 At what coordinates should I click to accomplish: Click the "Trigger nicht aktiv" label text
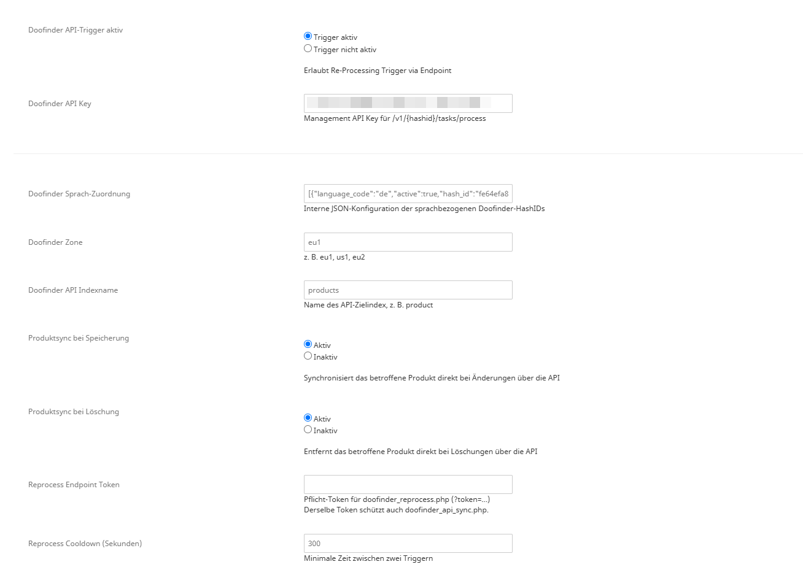pos(345,50)
